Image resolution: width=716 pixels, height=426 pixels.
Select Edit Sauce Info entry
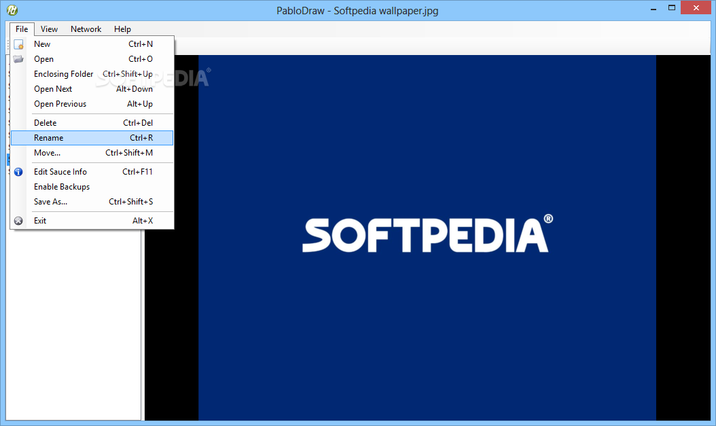coord(92,172)
